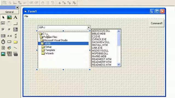Select BIBLIO.MDB in file list

coord(99,34)
